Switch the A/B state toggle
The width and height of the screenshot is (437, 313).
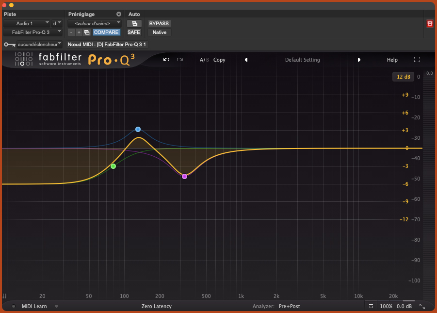pyautogui.click(x=204, y=60)
